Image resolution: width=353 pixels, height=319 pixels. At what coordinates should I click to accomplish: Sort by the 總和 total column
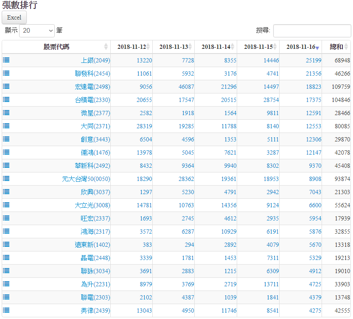click(336, 47)
